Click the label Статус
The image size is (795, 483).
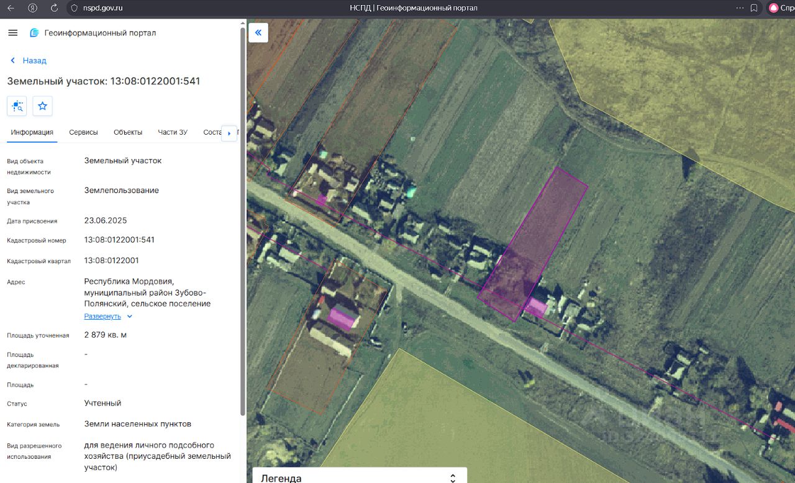17,404
